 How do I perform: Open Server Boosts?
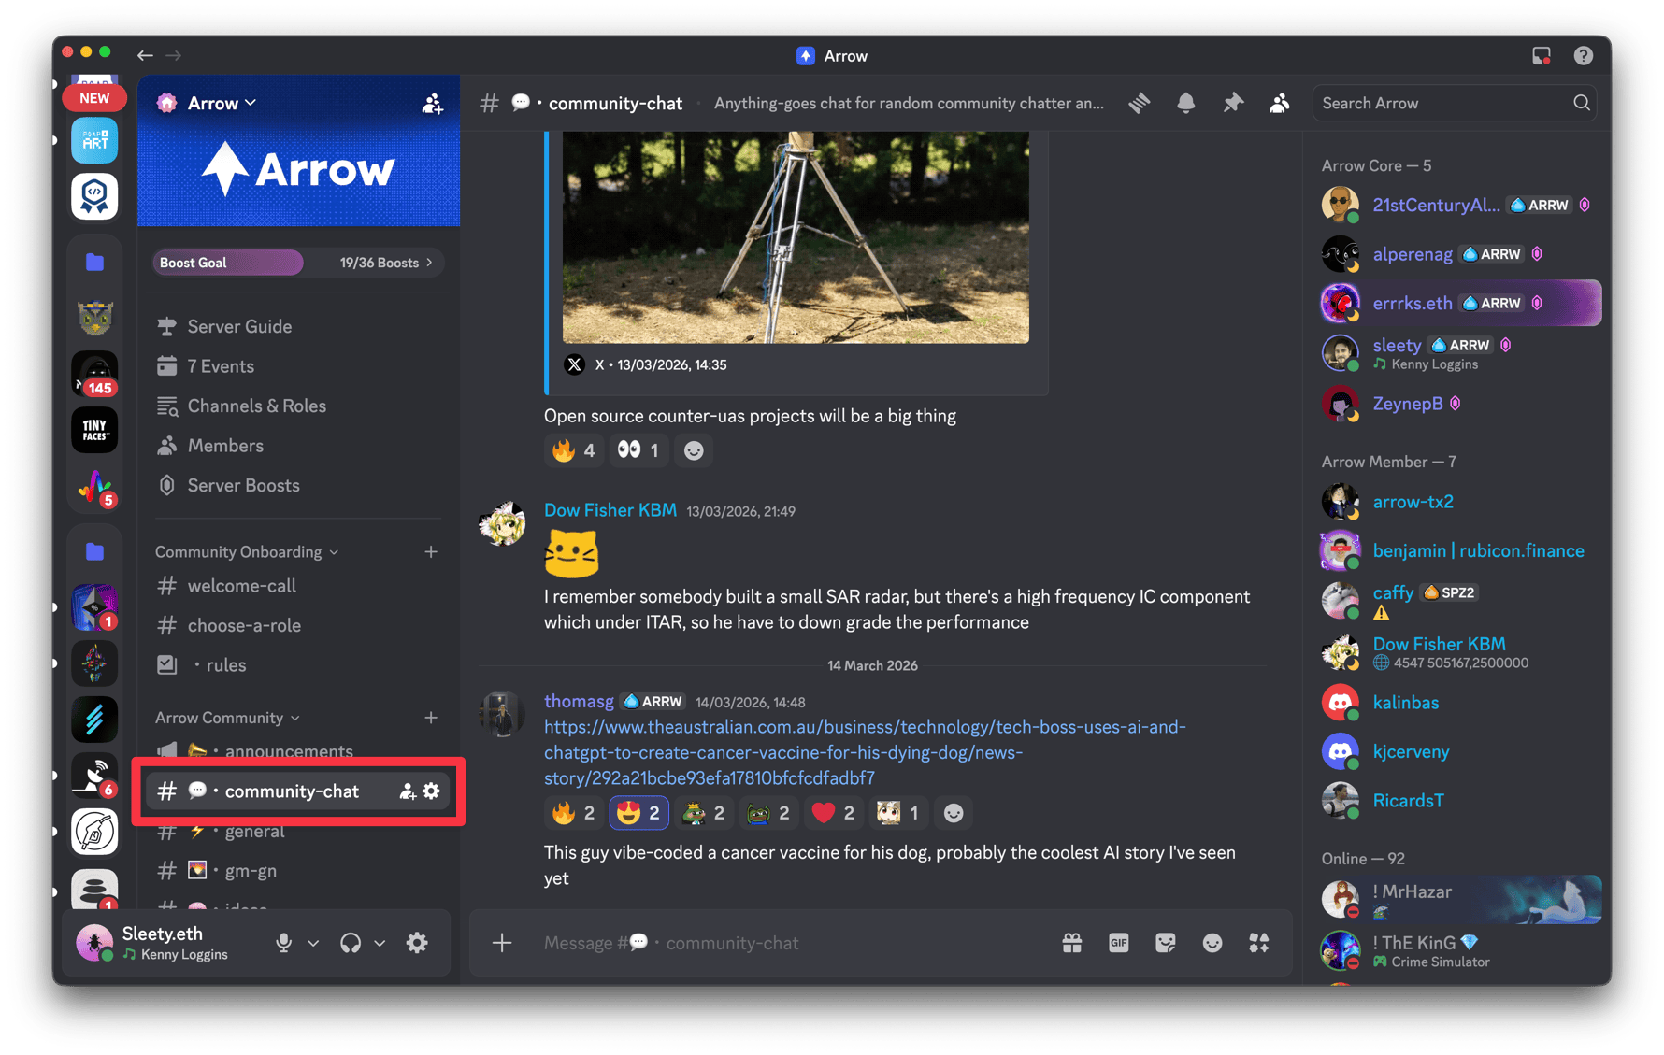point(297,485)
